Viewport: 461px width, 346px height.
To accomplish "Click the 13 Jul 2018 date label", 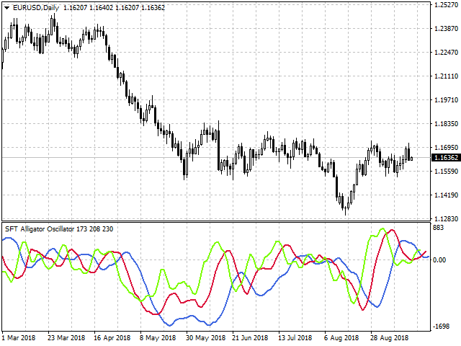I will pyautogui.click(x=295, y=338).
